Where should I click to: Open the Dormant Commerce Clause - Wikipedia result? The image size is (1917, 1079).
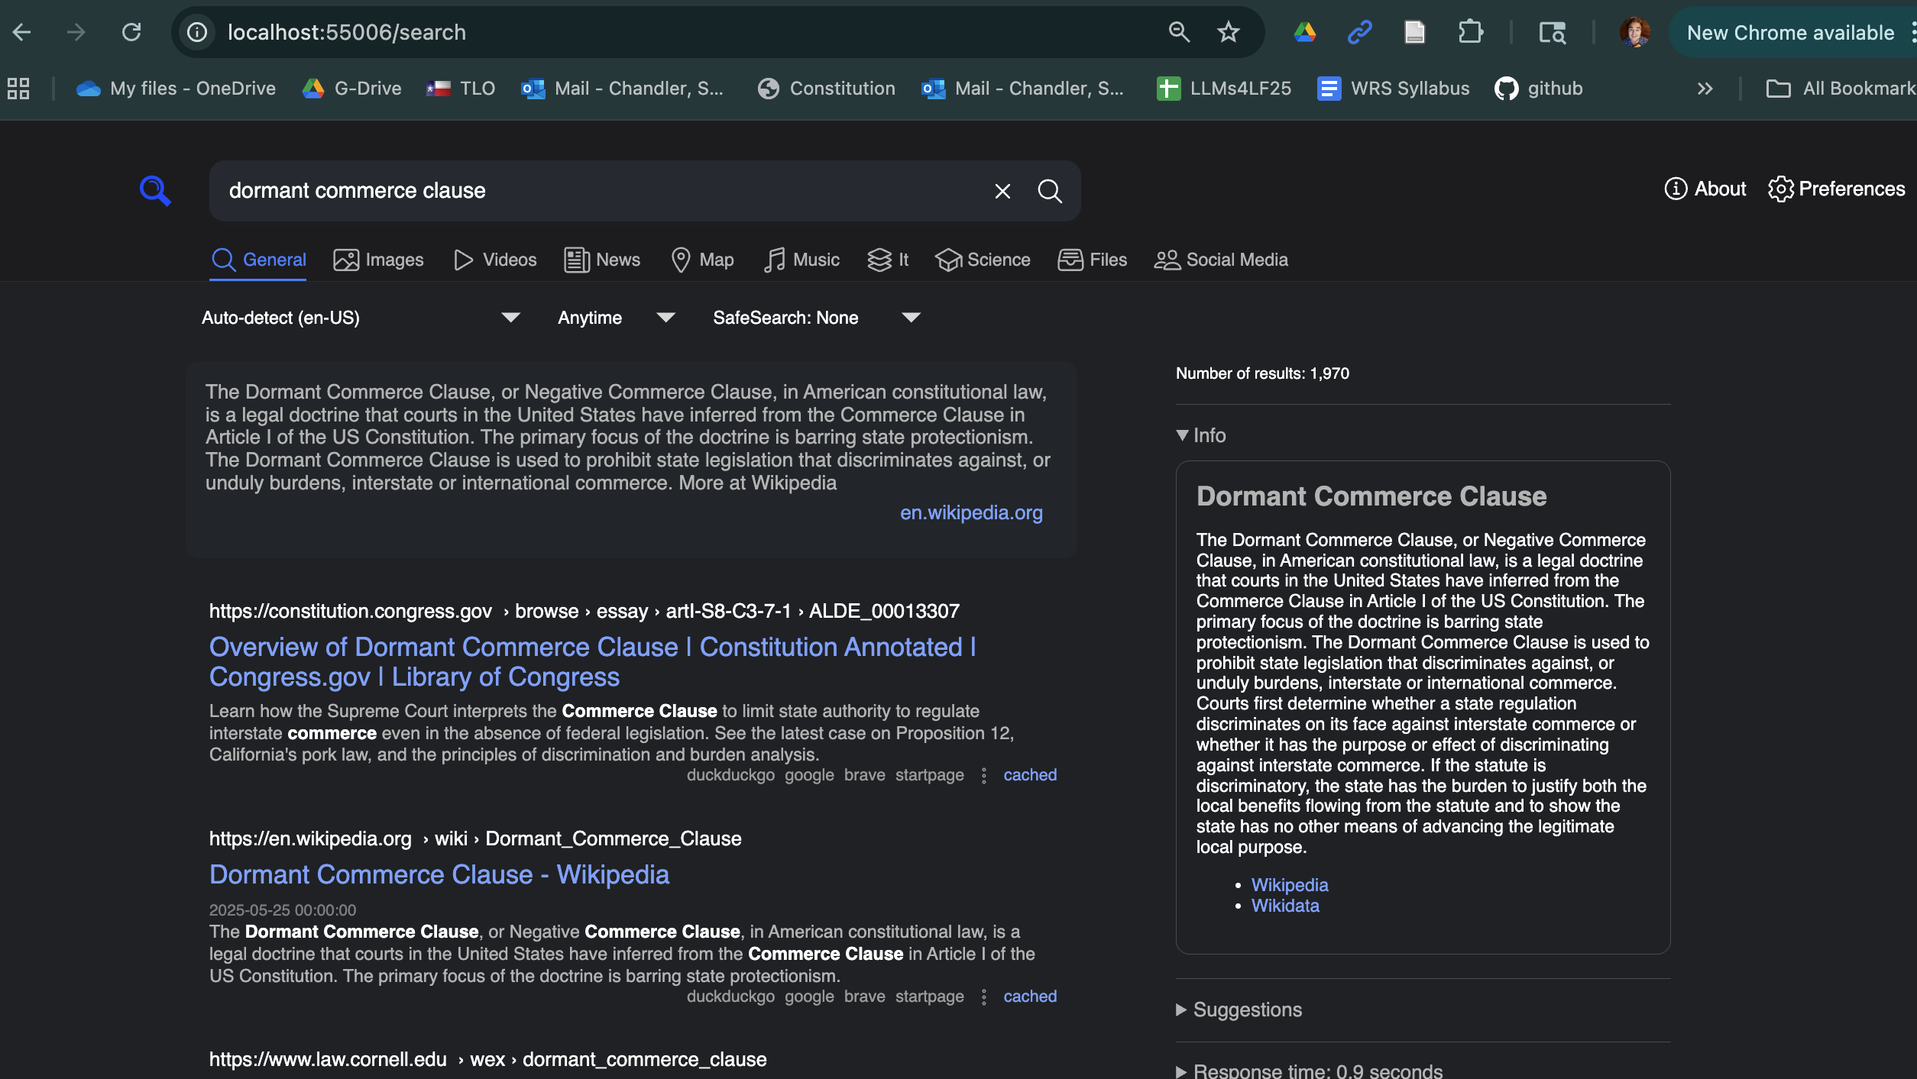pyautogui.click(x=439, y=874)
